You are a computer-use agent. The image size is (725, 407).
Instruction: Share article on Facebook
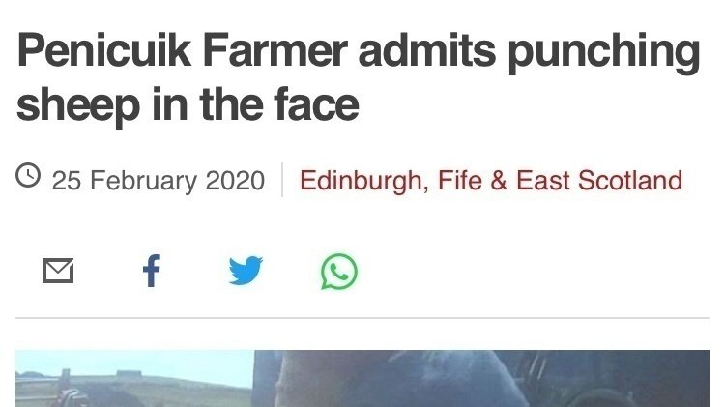tap(151, 272)
